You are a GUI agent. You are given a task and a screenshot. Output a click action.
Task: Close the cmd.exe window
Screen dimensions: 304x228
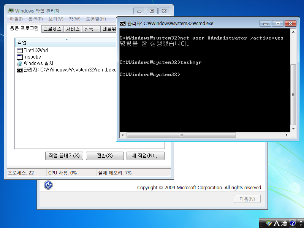[290, 24]
